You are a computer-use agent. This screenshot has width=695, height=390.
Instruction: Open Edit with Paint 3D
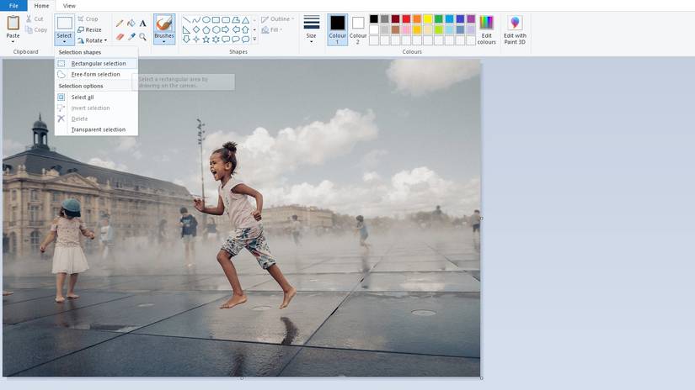click(515, 29)
